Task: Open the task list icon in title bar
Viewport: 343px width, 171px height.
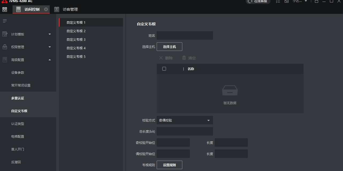Action: pyautogui.click(x=278, y=1)
